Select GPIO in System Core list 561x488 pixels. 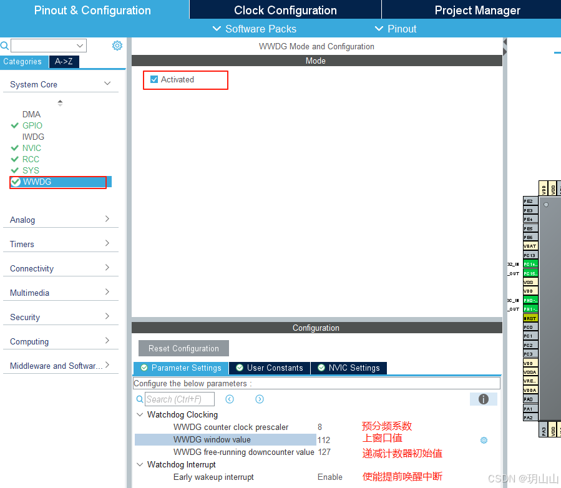coord(32,125)
